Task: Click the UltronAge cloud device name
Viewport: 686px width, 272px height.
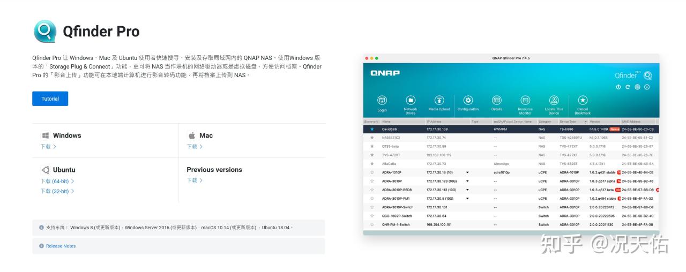Action: (501, 164)
